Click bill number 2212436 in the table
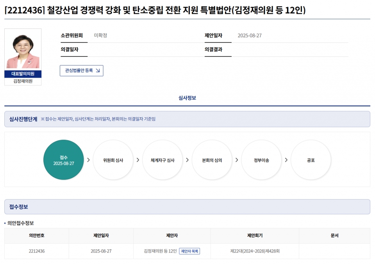 37,251
